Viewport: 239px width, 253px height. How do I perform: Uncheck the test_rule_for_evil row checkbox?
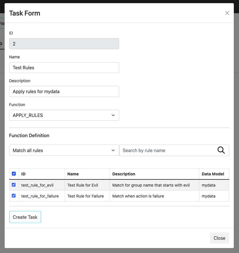(x=14, y=185)
